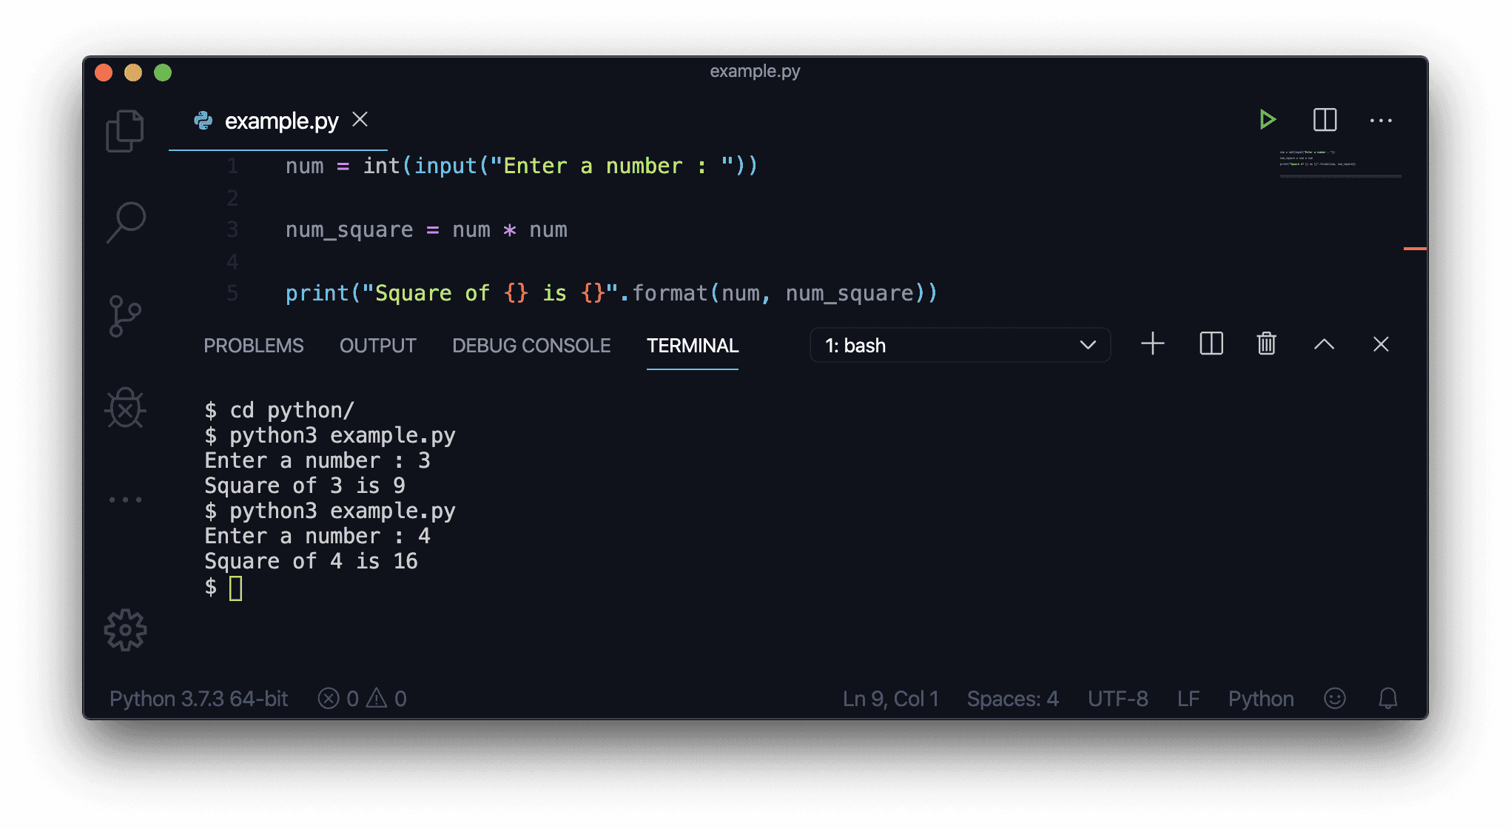
Task: Click the 'Enter a number : 3' terminal line
Action: coord(317,460)
